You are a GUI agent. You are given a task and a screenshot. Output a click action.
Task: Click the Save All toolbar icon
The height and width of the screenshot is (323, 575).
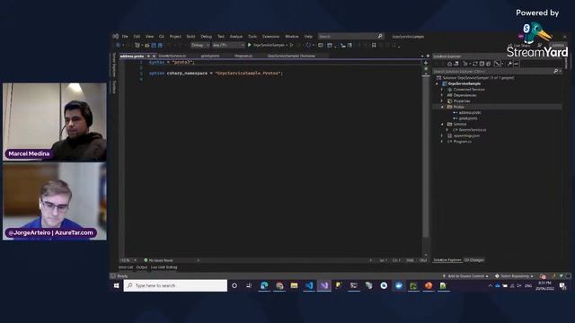tap(160, 45)
